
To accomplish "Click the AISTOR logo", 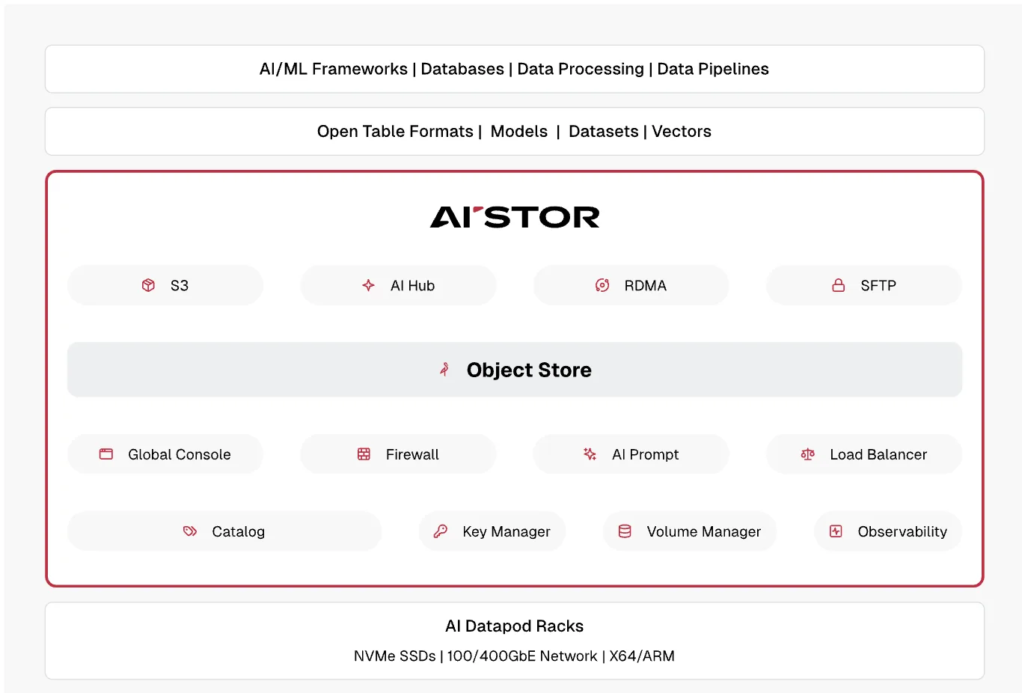I will tap(515, 217).
